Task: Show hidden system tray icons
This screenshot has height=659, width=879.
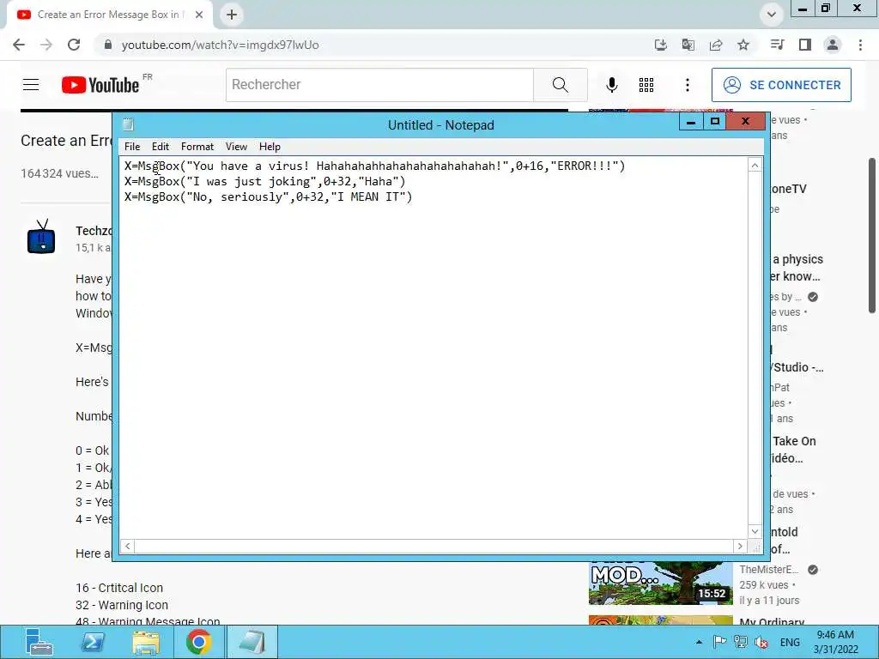Action: 699,642
